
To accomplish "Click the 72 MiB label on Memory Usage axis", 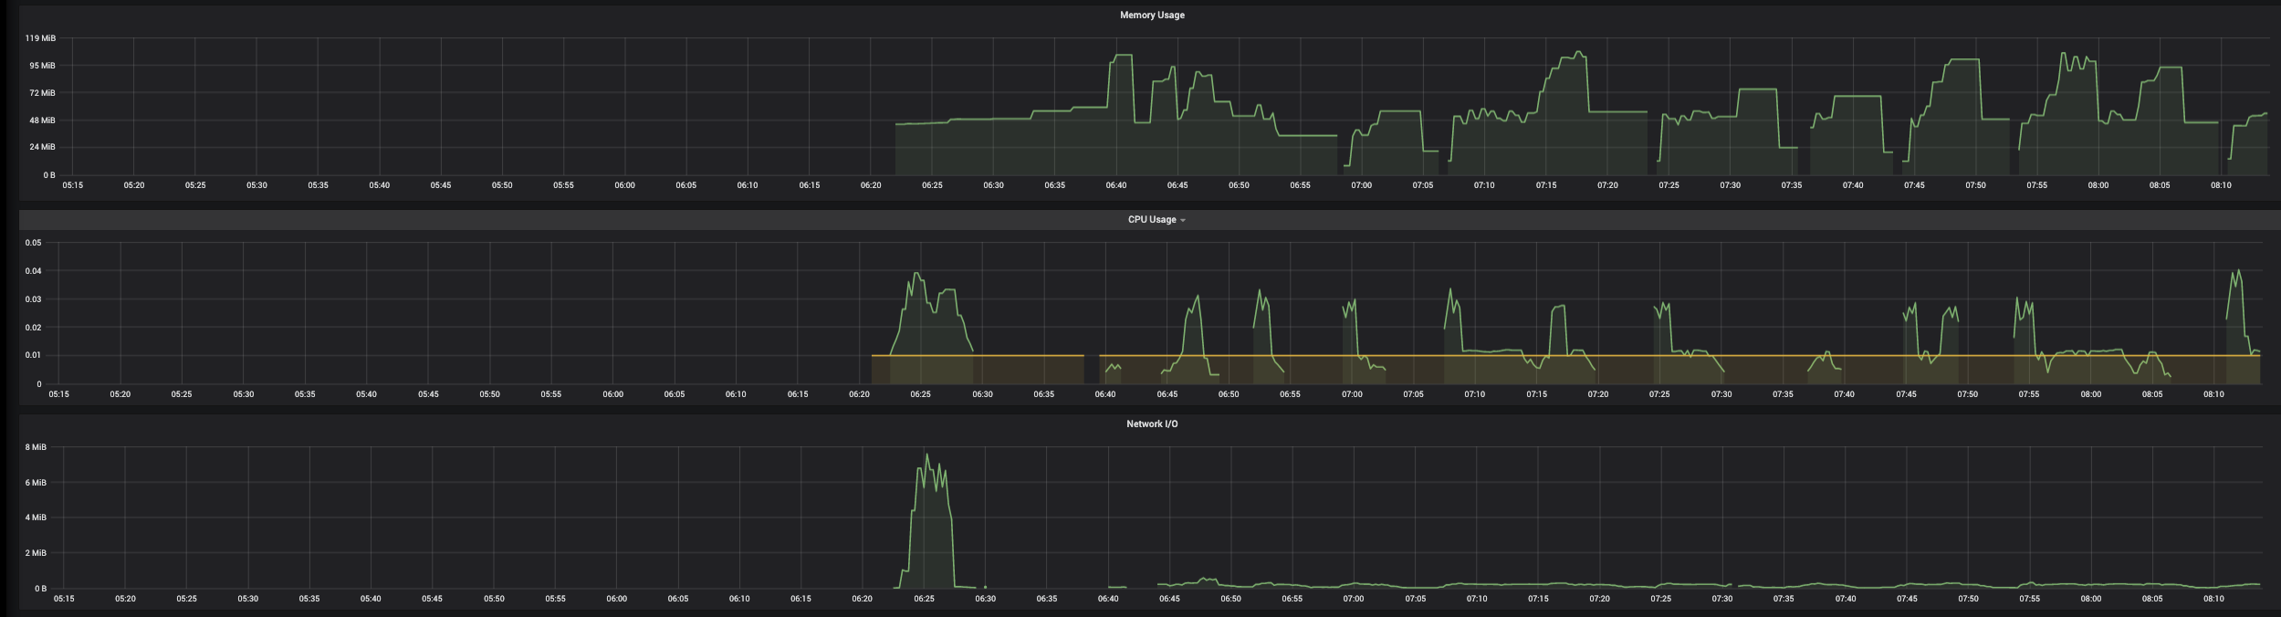I will click(42, 93).
